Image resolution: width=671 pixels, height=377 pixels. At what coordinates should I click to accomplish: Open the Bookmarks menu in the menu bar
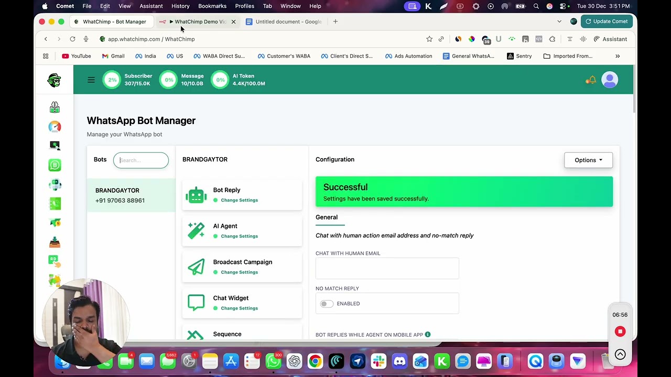click(212, 6)
